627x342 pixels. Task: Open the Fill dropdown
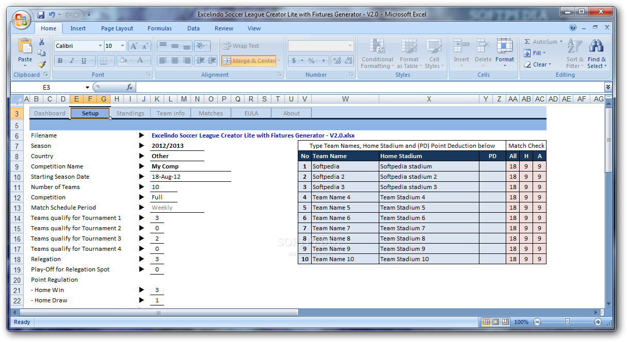[x=535, y=53]
